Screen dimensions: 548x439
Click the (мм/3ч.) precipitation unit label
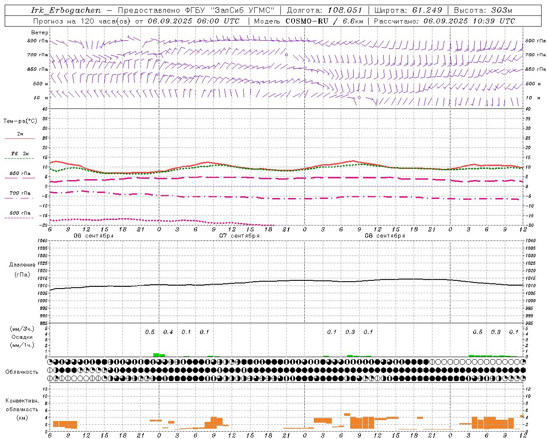point(22,329)
